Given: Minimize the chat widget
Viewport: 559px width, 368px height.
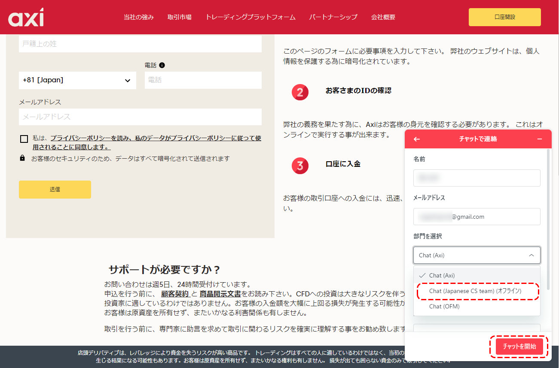Looking at the screenshot, I should click(540, 139).
